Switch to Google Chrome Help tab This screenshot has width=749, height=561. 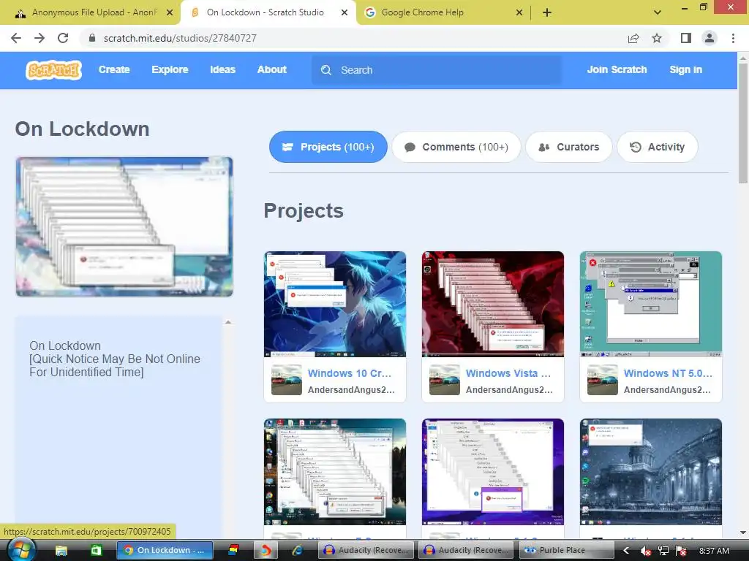tap(444, 12)
